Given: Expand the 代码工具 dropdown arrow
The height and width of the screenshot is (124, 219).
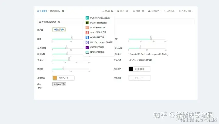Looking at the screenshot, I should 114,11.
